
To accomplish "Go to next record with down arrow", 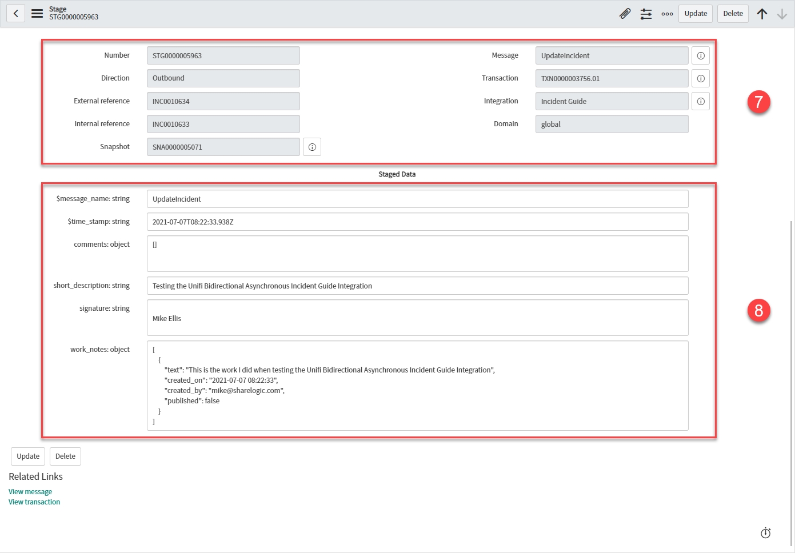I will [x=782, y=14].
